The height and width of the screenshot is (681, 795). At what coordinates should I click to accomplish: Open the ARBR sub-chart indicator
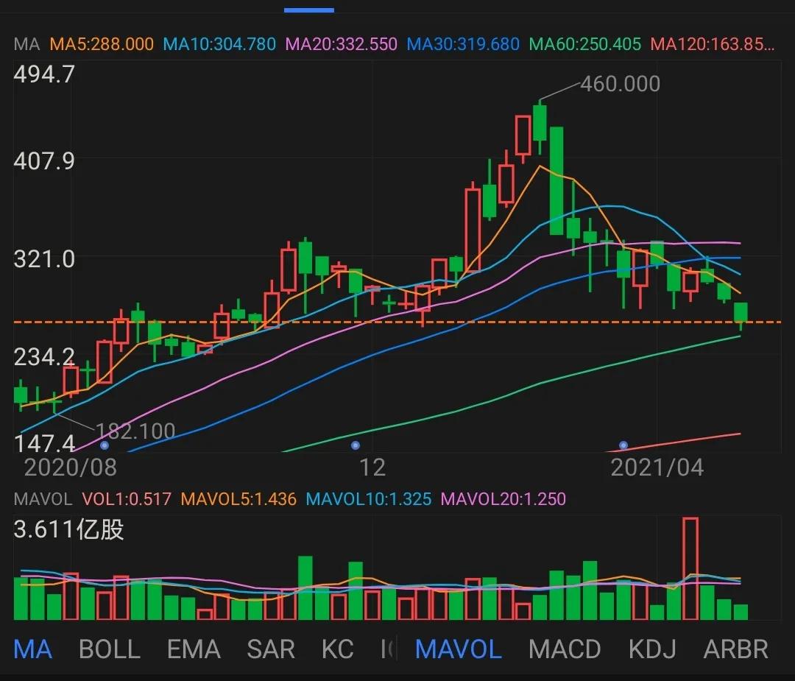[x=736, y=649]
